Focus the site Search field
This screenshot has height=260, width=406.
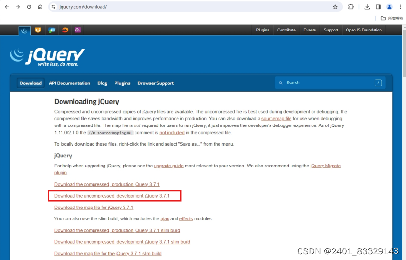click(x=330, y=83)
